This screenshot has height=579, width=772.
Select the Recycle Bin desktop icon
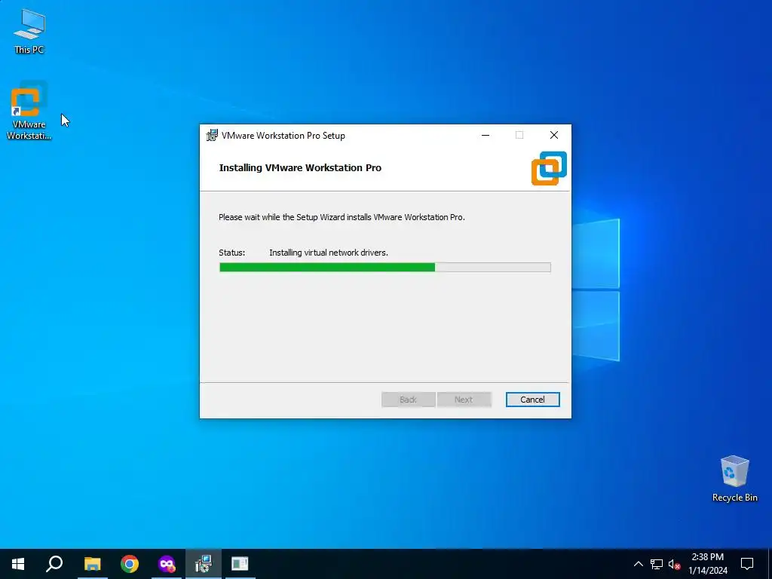pos(734,479)
